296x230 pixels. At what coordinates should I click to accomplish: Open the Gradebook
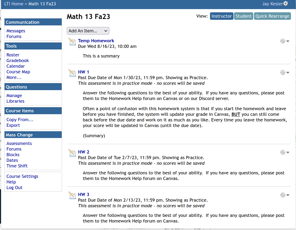[18, 60]
